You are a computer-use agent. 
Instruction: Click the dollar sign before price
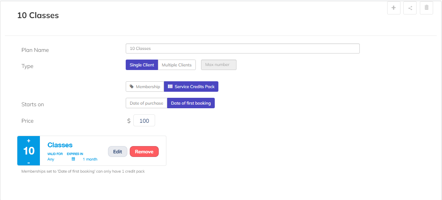pyautogui.click(x=129, y=121)
